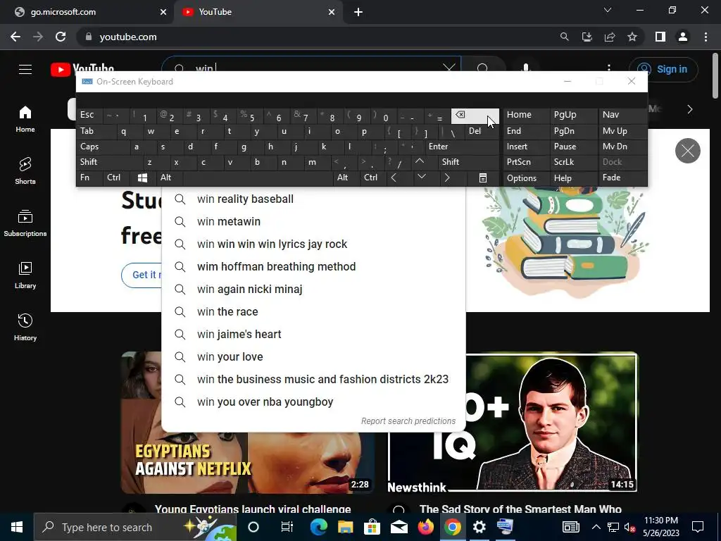Expand Chrome tab search dropdown arrow
The height and width of the screenshot is (541, 721).
[608, 10]
